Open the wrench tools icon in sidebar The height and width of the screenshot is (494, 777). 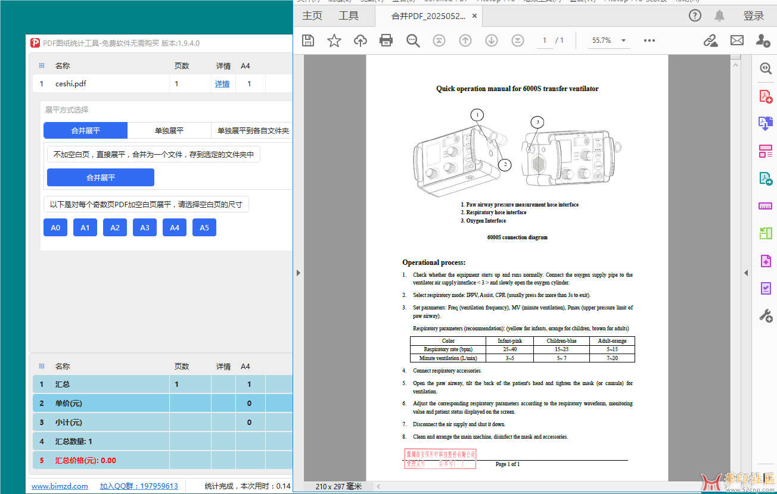pos(766,315)
